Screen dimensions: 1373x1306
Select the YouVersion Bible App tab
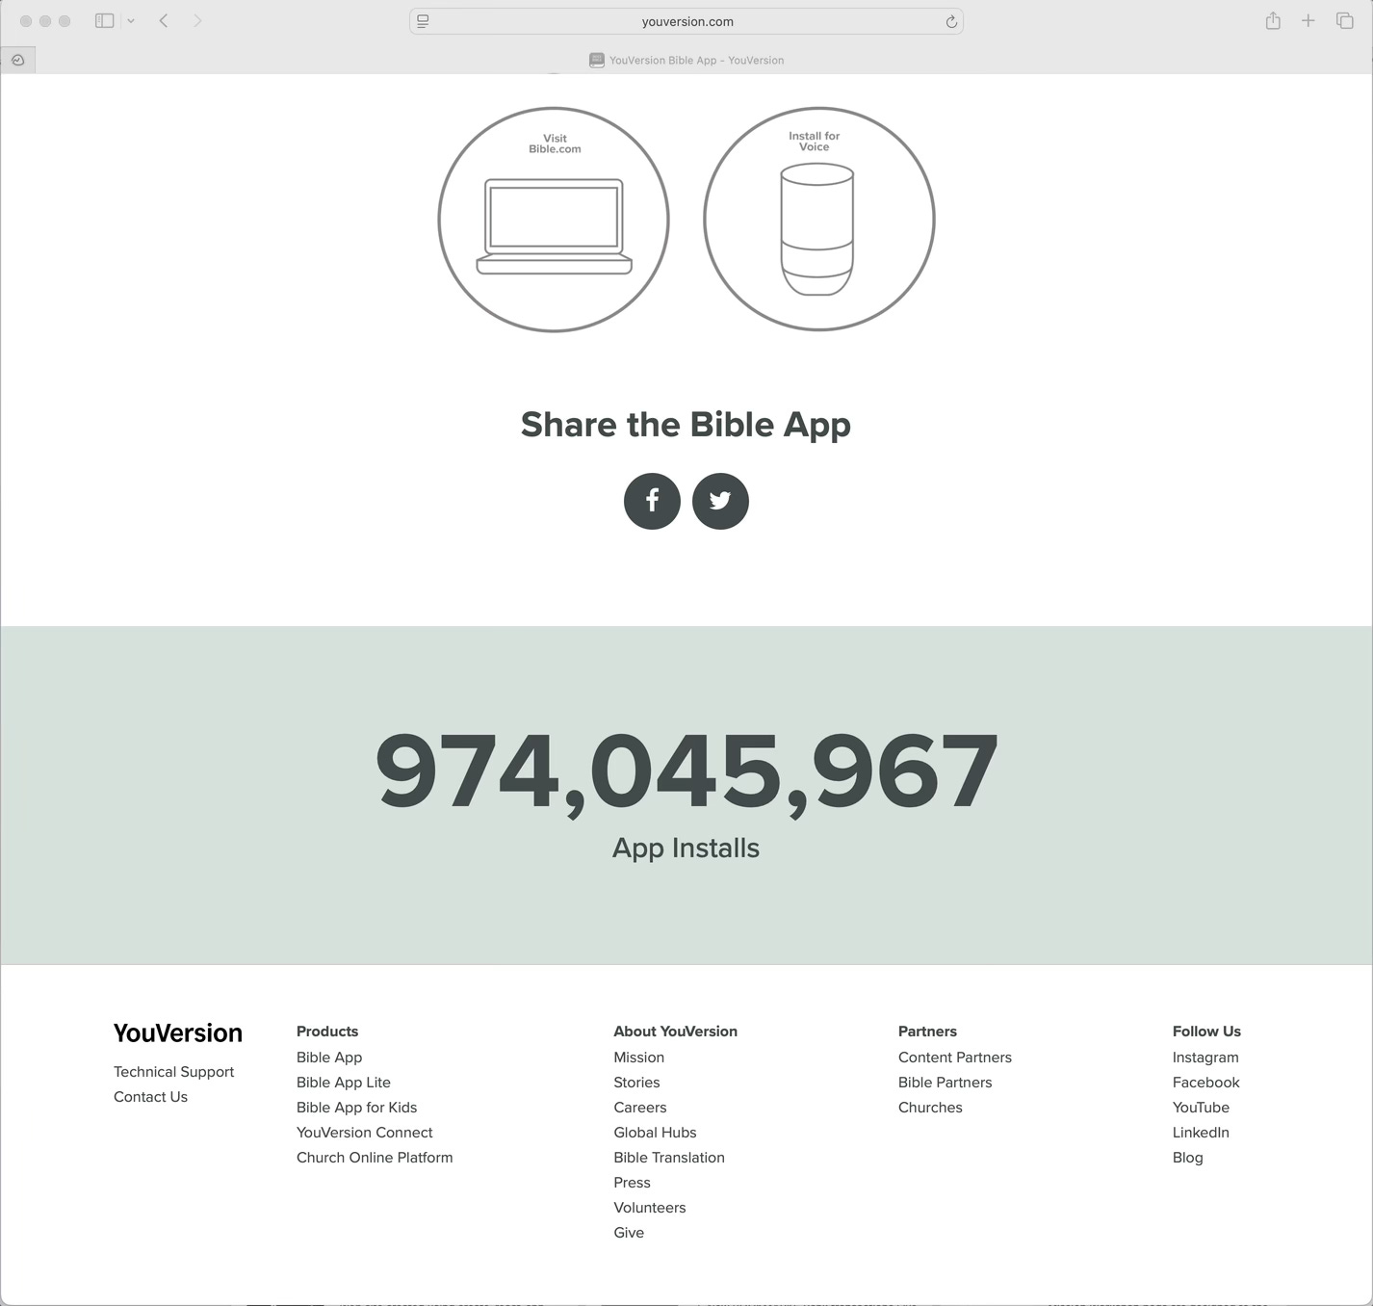pyautogui.click(x=686, y=60)
